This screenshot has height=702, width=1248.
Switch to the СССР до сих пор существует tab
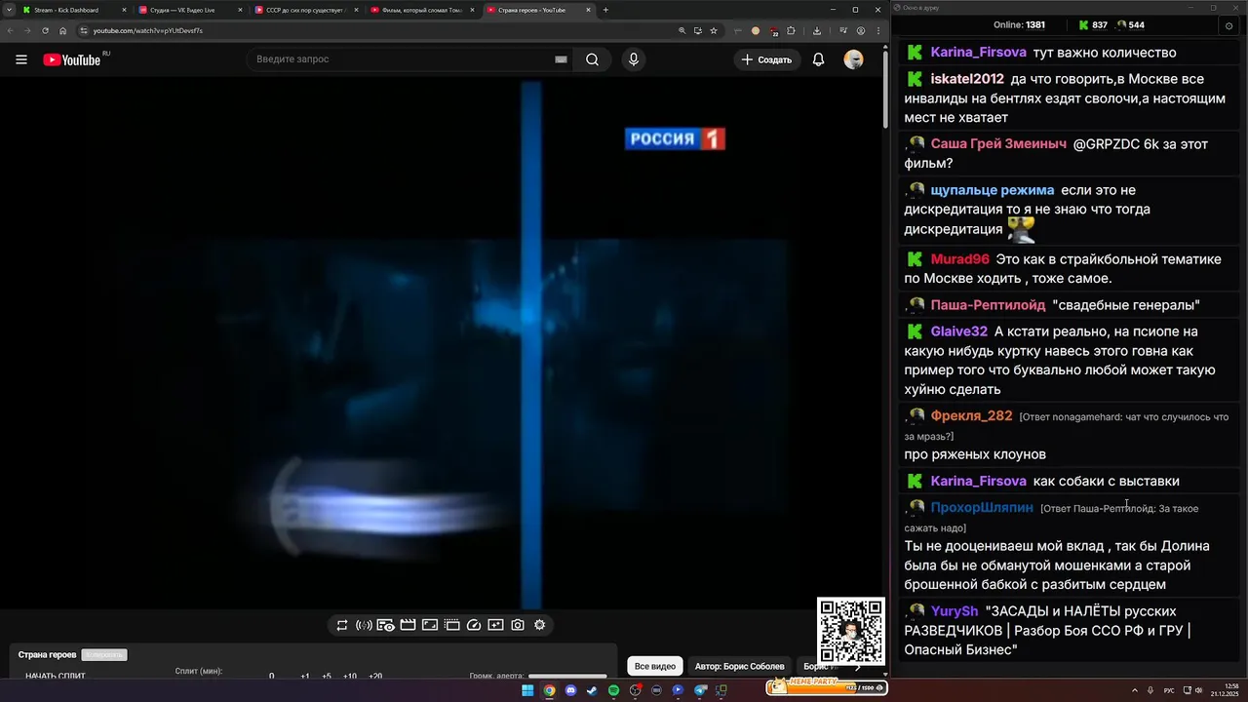click(x=305, y=10)
